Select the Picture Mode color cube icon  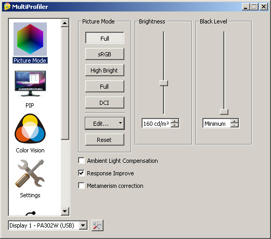click(30, 39)
